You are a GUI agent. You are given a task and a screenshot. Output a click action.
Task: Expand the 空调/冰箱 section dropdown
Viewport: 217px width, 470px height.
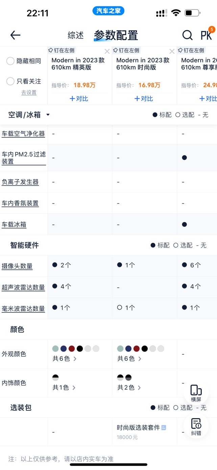(x=48, y=115)
